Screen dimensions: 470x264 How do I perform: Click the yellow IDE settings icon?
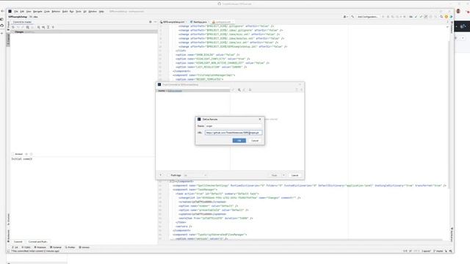pos(446,17)
